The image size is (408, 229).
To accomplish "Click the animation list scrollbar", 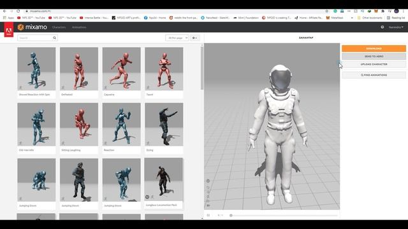I will pyautogui.click(x=202, y=68).
